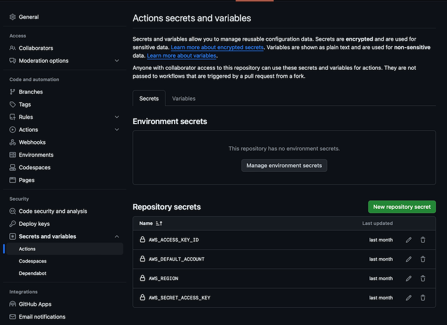Click the pencil to edit AWS_REGION secret
Image resolution: width=447 pixels, height=325 pixels.
click(x=409, y=278)
